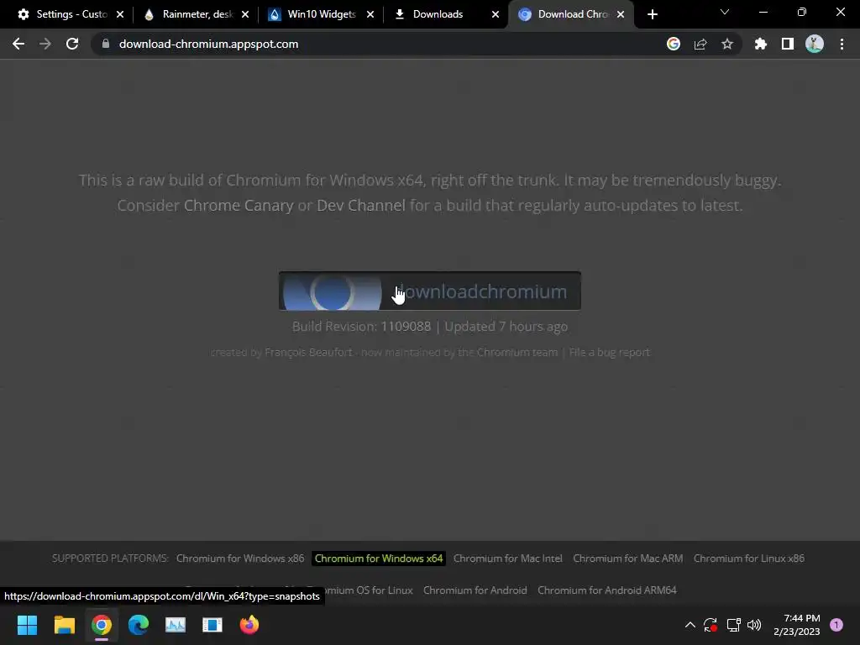Open the volume speaker tray icon
The height and width of the screenshot is (645, 860).
click(x=755, y=625)
